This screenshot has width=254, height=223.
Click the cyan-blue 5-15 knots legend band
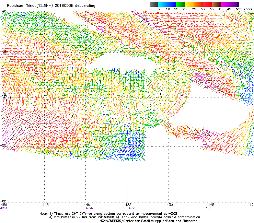(x=167, y=4)
